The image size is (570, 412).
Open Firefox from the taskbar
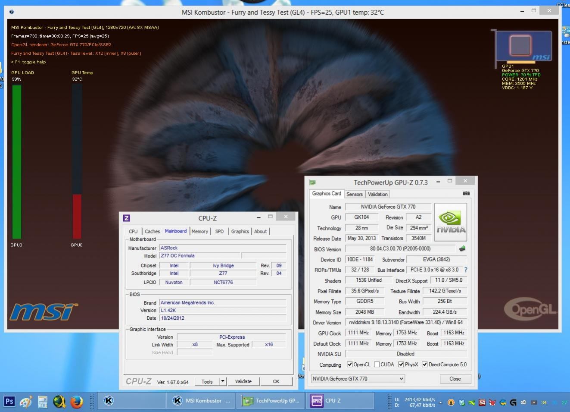pyautogui.click(x=76, y=401)
